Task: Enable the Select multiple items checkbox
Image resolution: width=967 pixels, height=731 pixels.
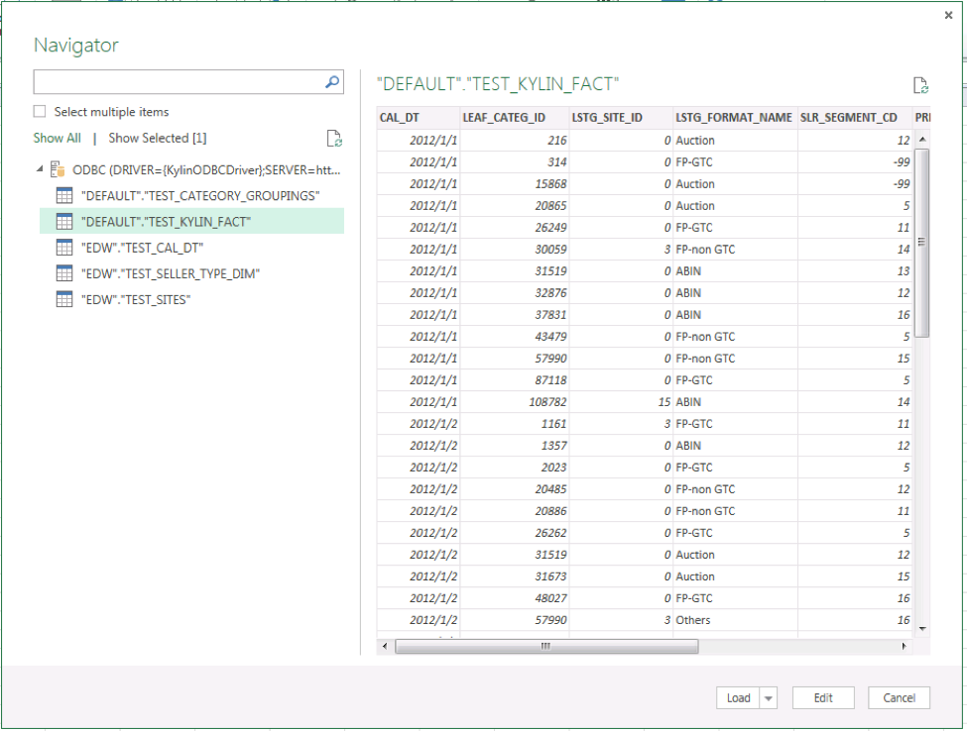Action: [40, 112]
